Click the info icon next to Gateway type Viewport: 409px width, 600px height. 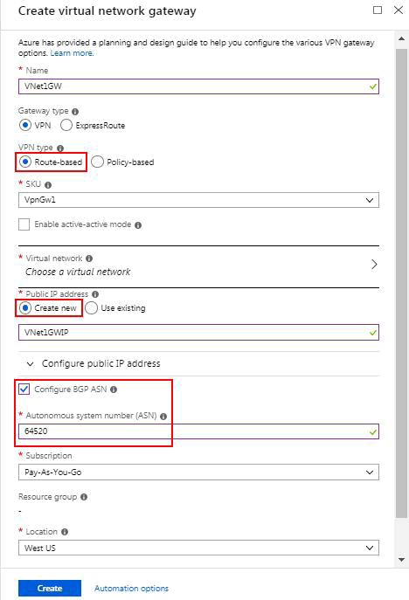pos(75,112)
